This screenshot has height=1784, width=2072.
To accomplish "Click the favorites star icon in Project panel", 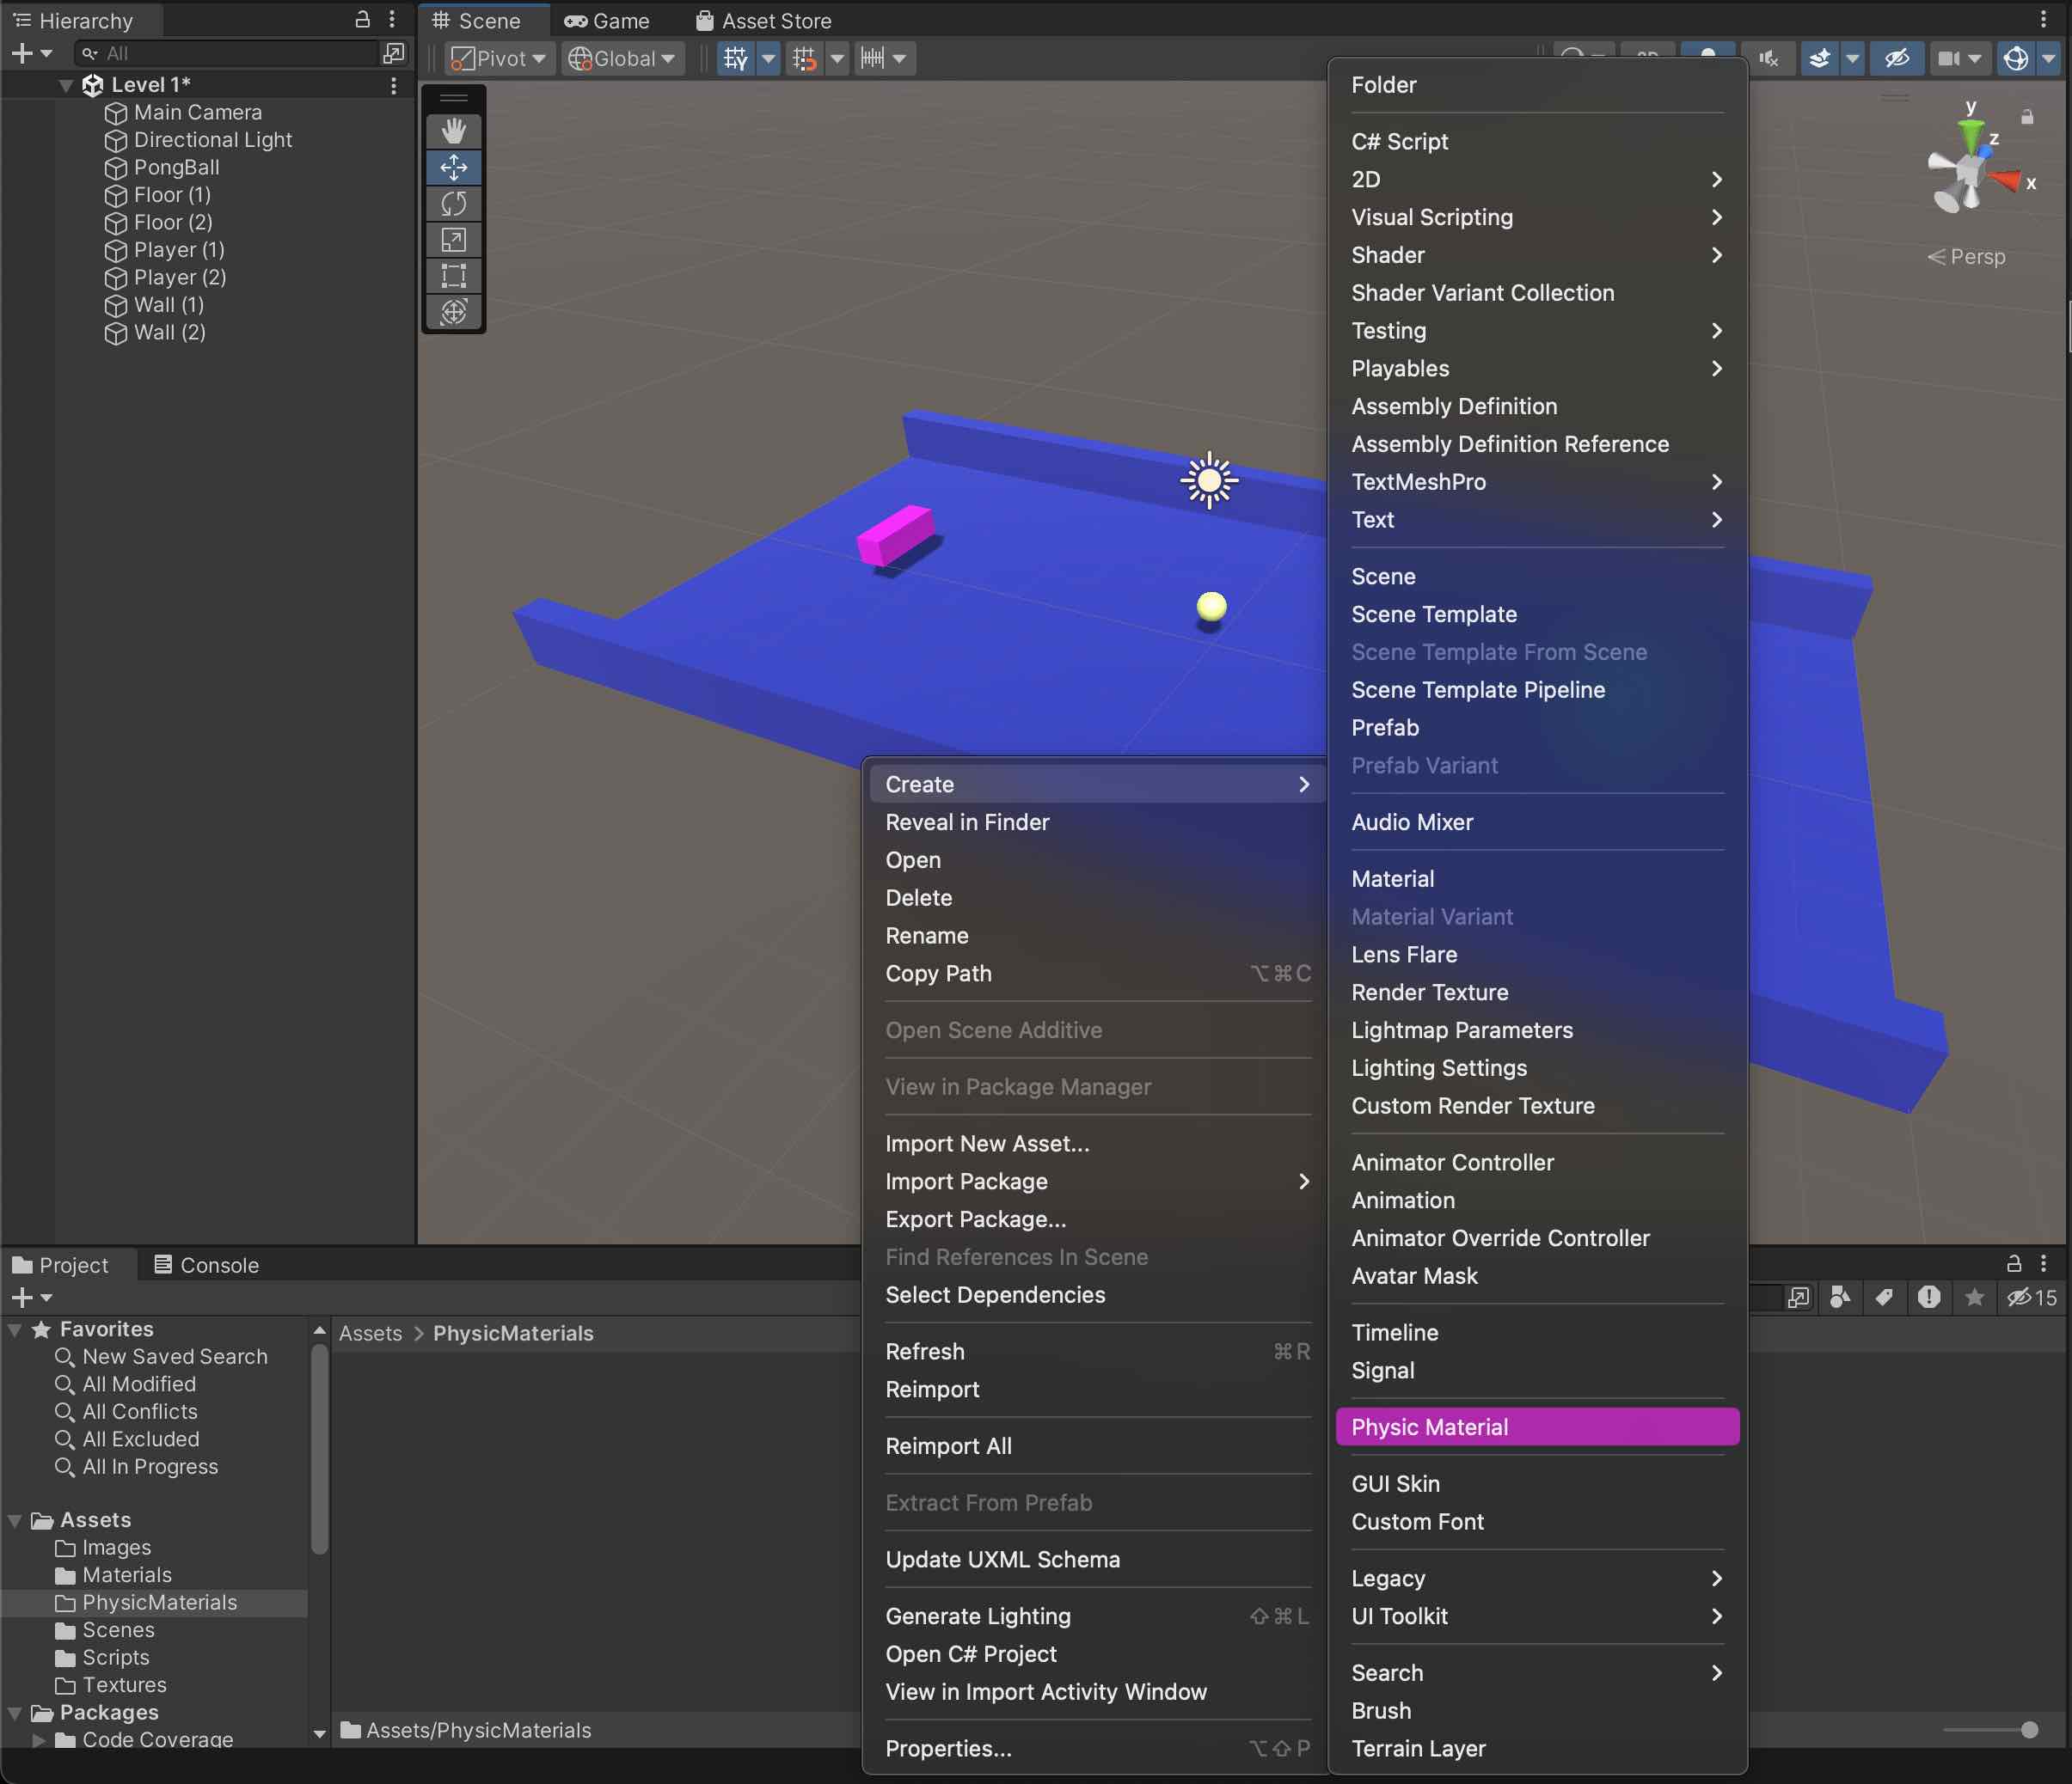I will click(1974, 1298).
